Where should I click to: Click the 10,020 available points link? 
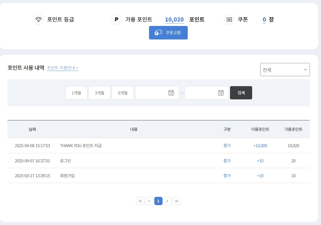174,20
